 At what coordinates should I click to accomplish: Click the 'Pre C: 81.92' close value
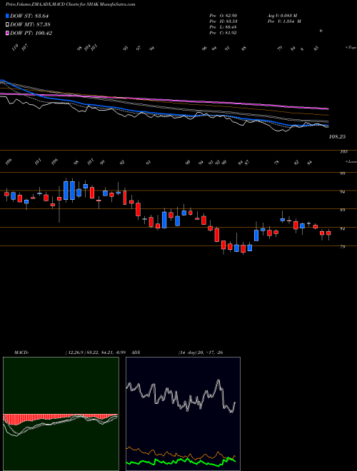[x=223, y=33]
